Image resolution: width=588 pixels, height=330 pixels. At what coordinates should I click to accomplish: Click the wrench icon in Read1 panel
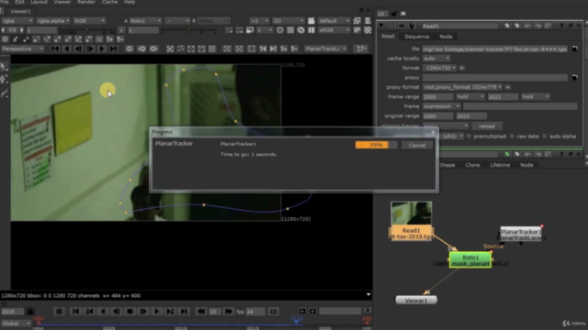click(412, 26)
